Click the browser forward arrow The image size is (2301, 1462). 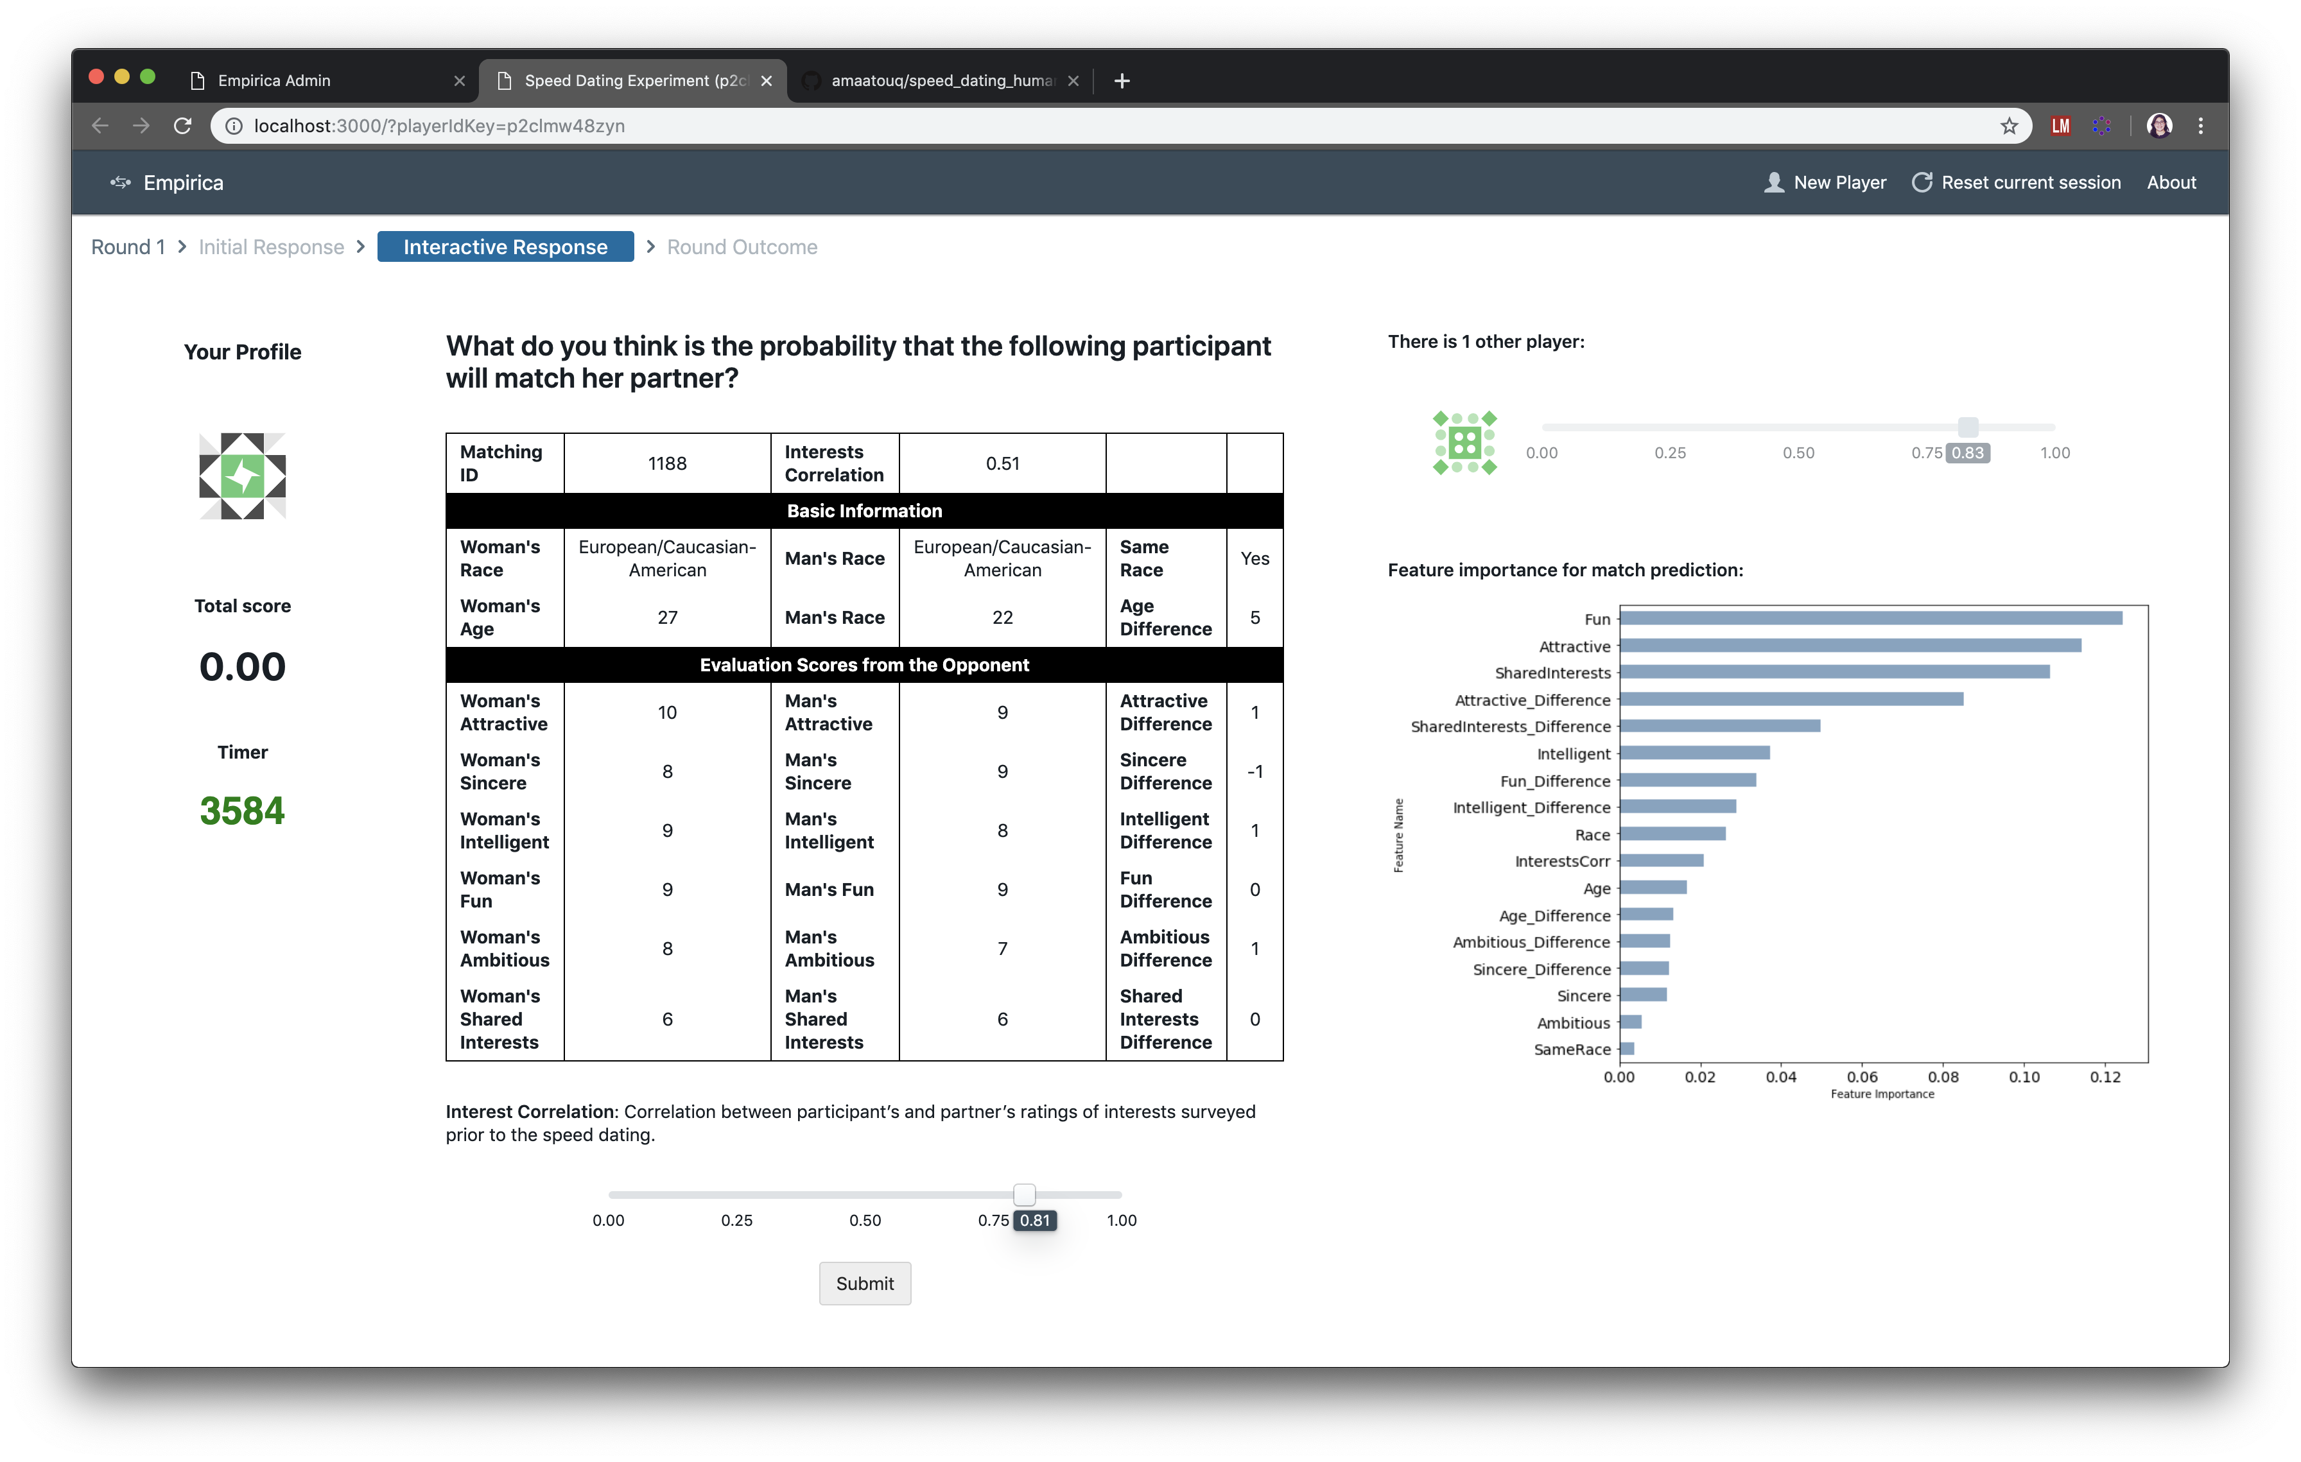(141, 126)
